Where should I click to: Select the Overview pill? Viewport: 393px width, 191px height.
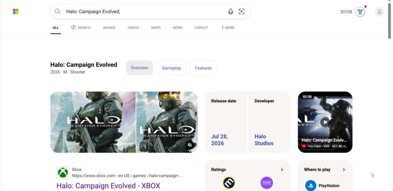pos(139,68)
